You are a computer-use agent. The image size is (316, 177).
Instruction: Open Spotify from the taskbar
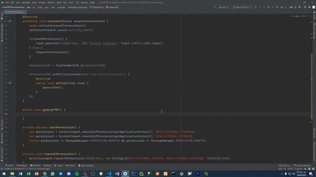[x=77, y=174]
